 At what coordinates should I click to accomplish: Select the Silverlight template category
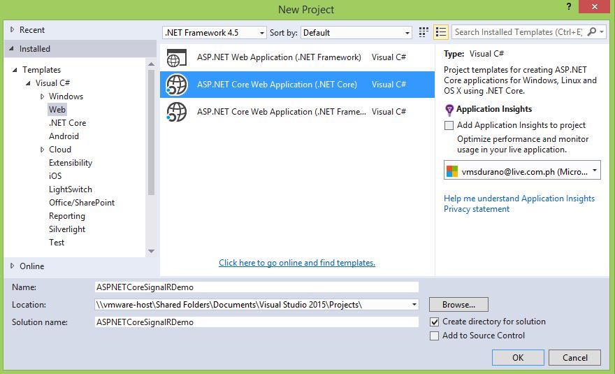[x=66, y=229]
